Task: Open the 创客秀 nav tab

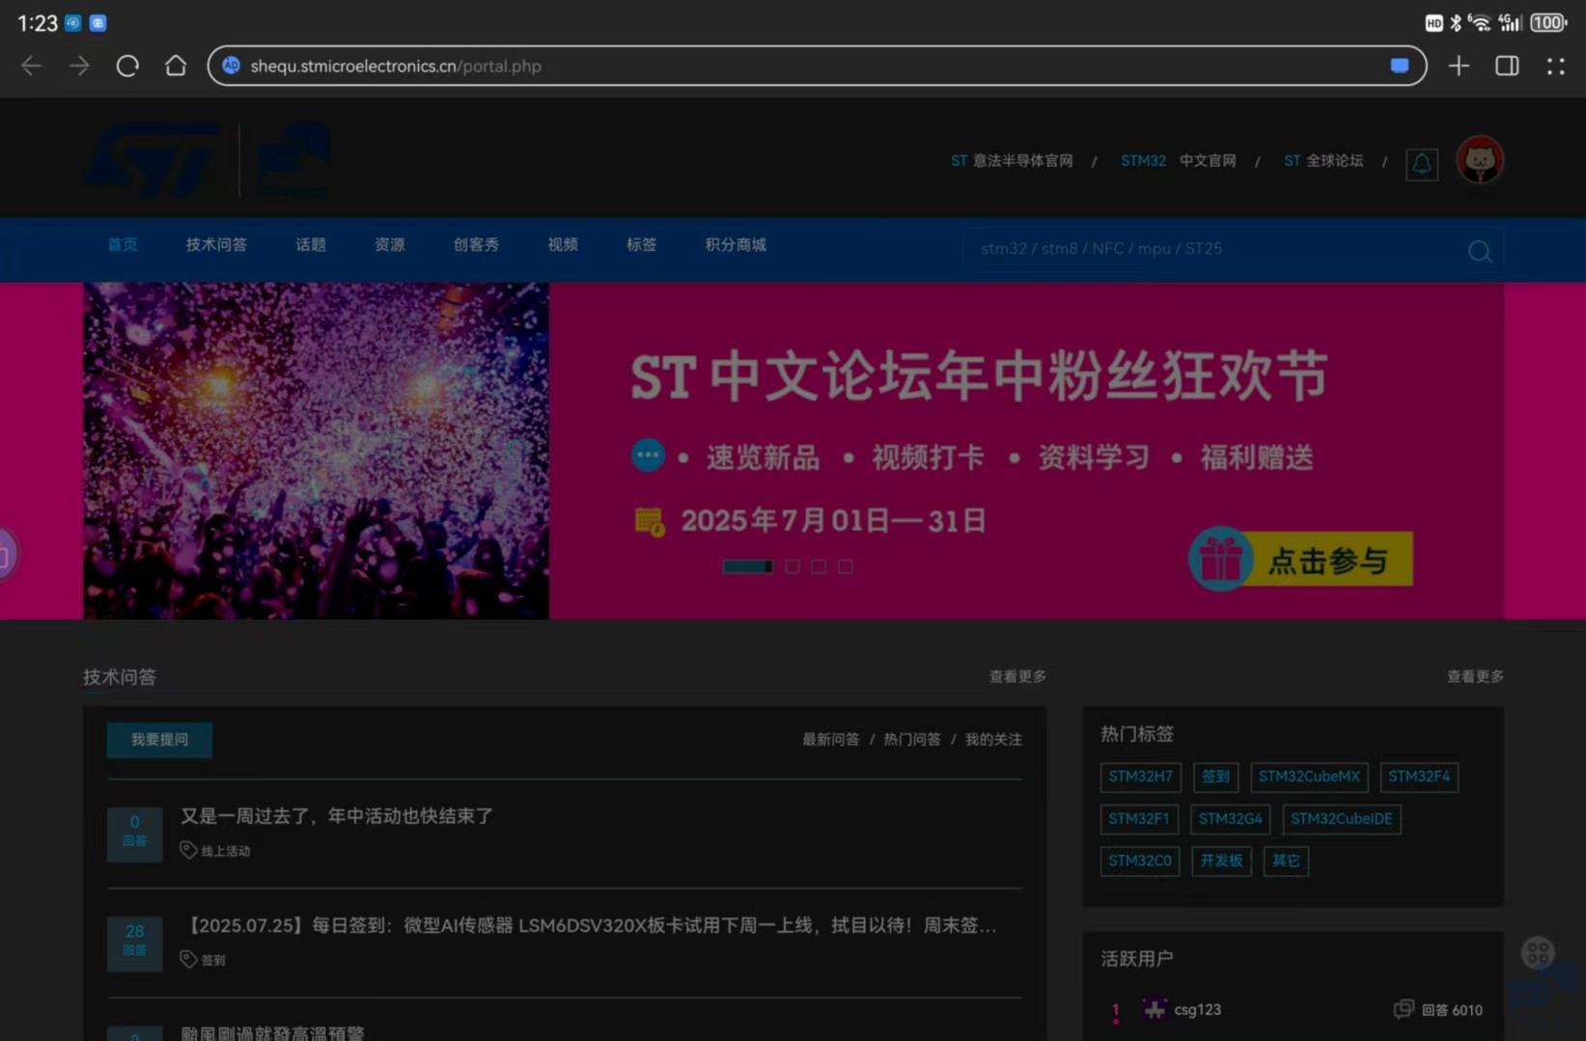Action: [476, 245]
